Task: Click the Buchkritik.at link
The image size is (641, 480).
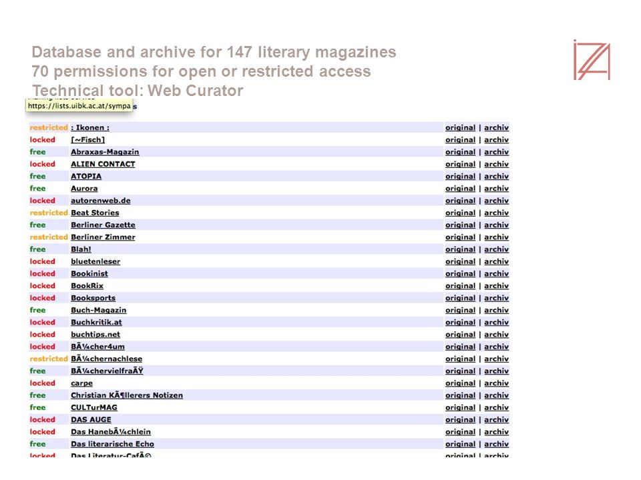Action: tap(96, 323)
